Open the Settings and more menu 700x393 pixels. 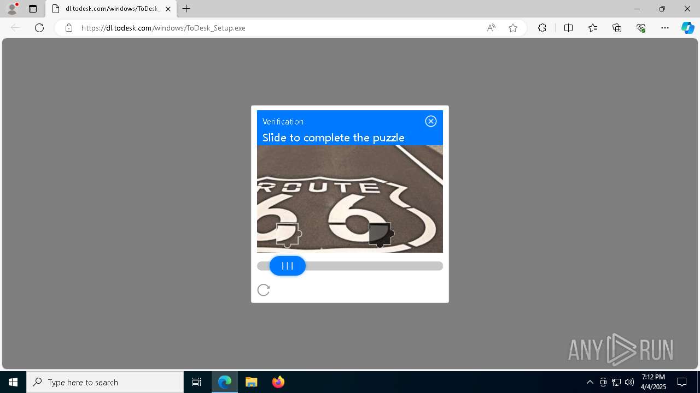[x=665, y=28]
